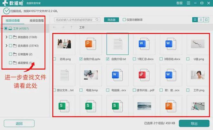Click the 读书片段 PDF file icon
The width and height of the screenshot is (213, 130).
142,75
